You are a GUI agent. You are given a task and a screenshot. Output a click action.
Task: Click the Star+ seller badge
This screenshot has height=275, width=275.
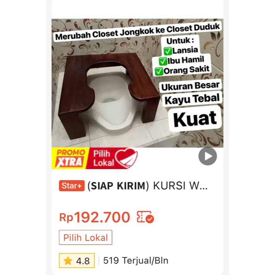coord(72,186)
